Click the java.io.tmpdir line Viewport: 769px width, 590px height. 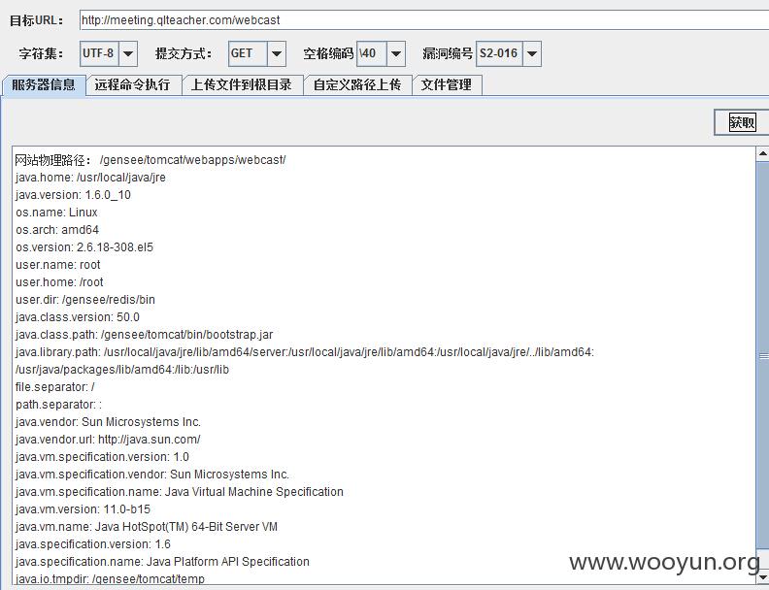pos(110,579)
